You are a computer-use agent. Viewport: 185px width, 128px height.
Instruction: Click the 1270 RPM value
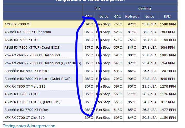click(x=168, y=87)
